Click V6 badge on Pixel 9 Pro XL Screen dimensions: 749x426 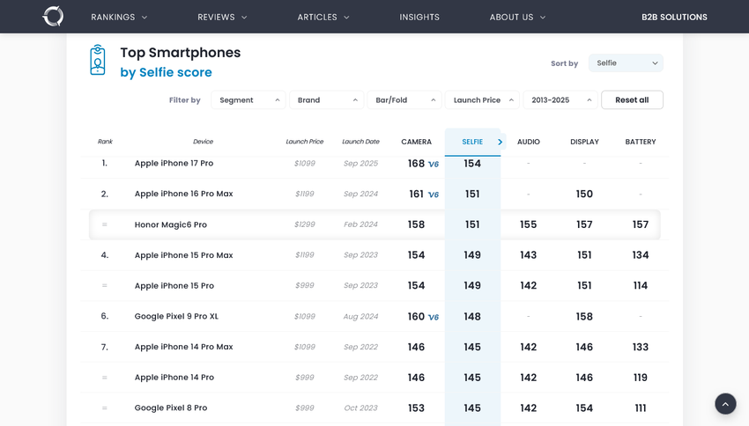click(x=433, y=318)
